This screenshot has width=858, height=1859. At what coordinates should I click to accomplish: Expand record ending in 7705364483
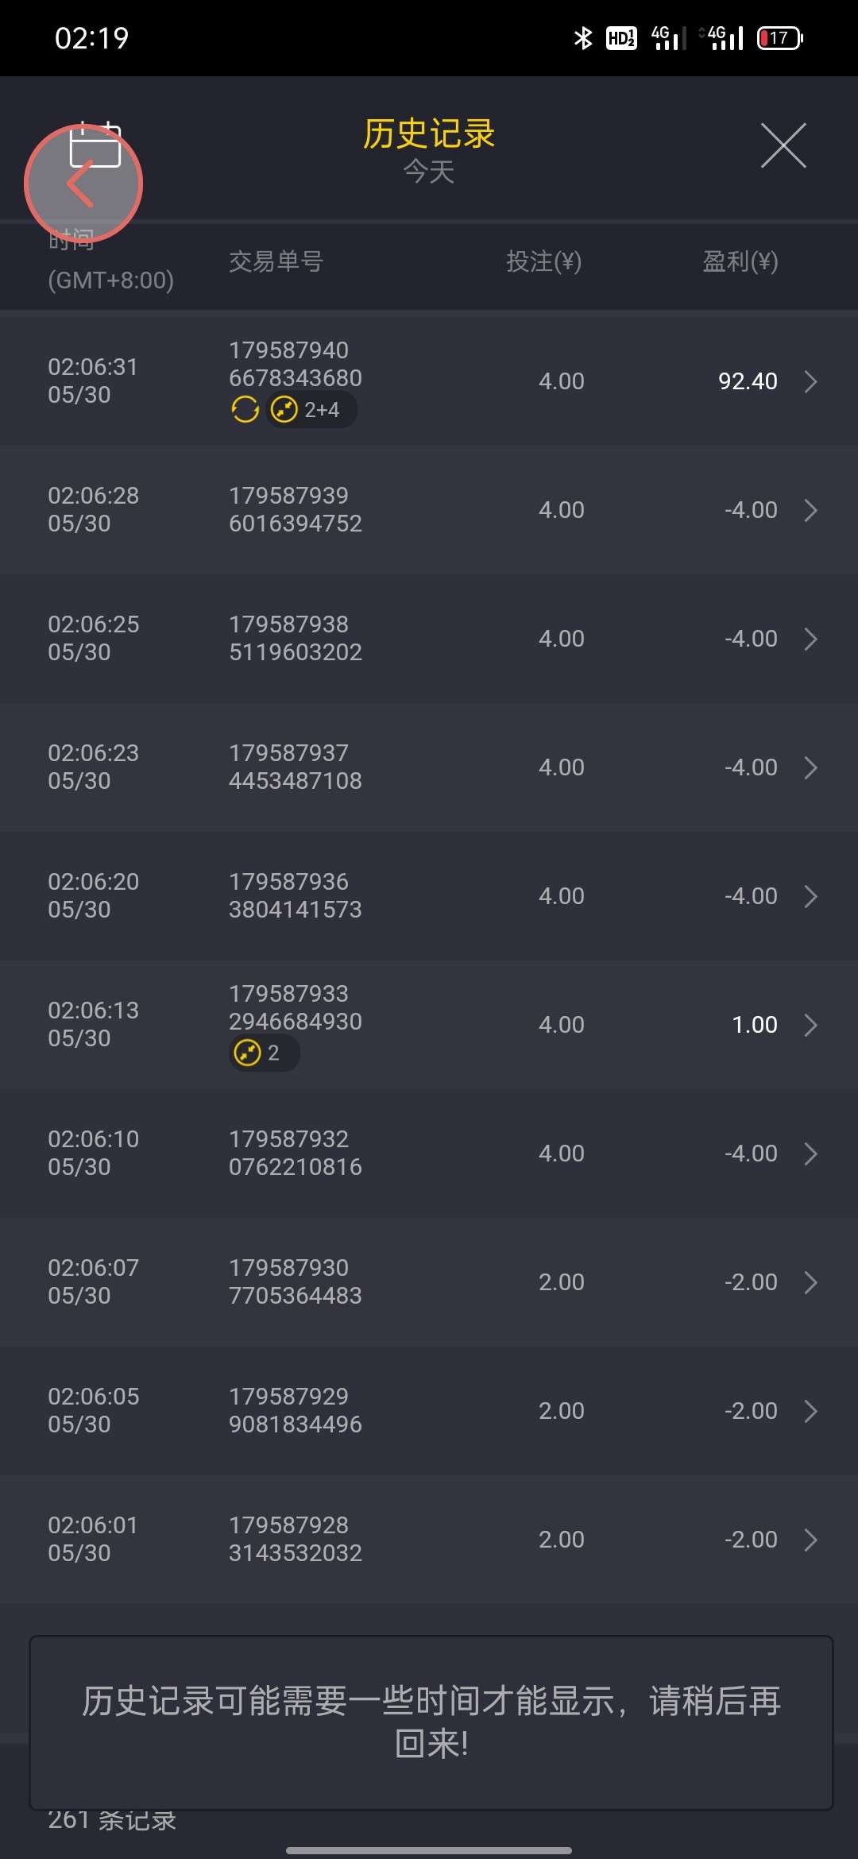point(810,1282)
